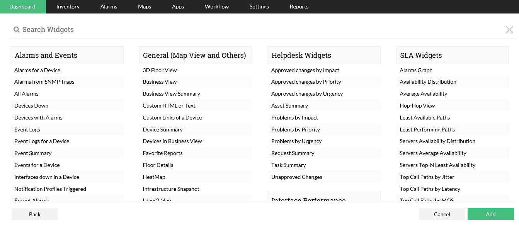This screenshot has height=229, width=519.
Task: Open the Settings tab
Action: click(x=259, y=7)
